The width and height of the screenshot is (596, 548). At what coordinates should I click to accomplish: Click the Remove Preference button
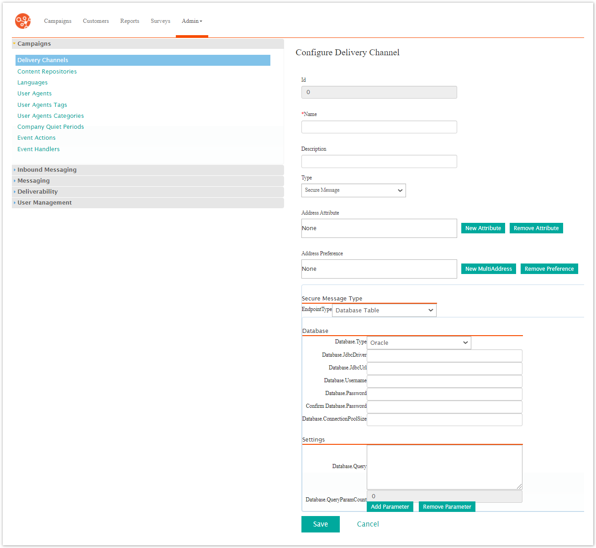click(x=549, y=269)
